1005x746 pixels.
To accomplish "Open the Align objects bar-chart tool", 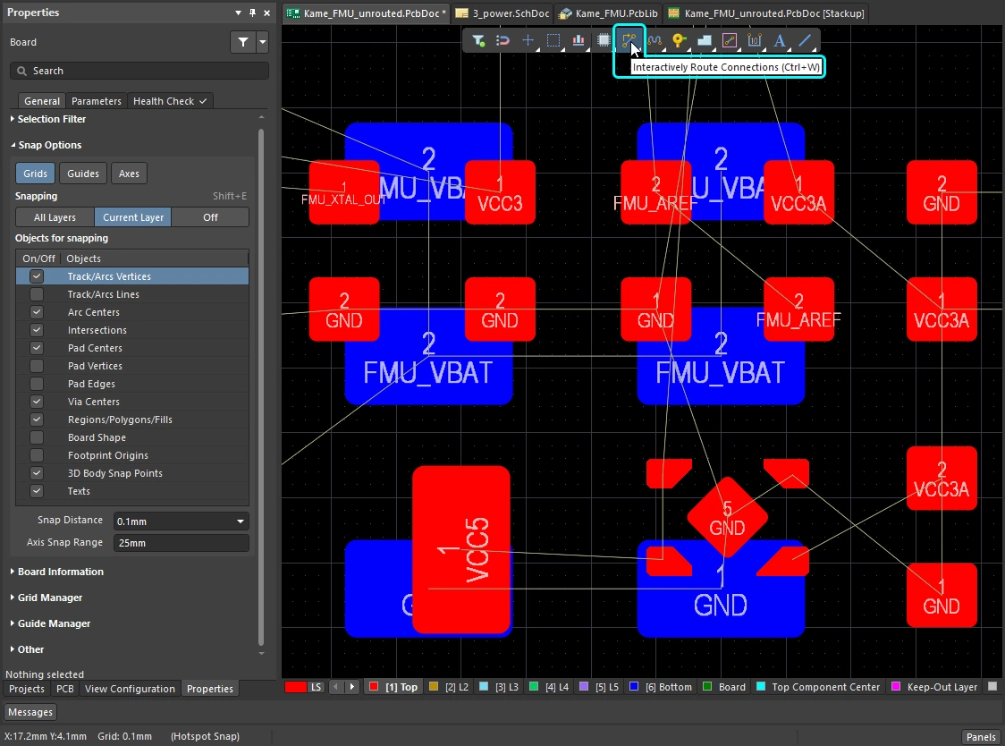I will [579, 40].
